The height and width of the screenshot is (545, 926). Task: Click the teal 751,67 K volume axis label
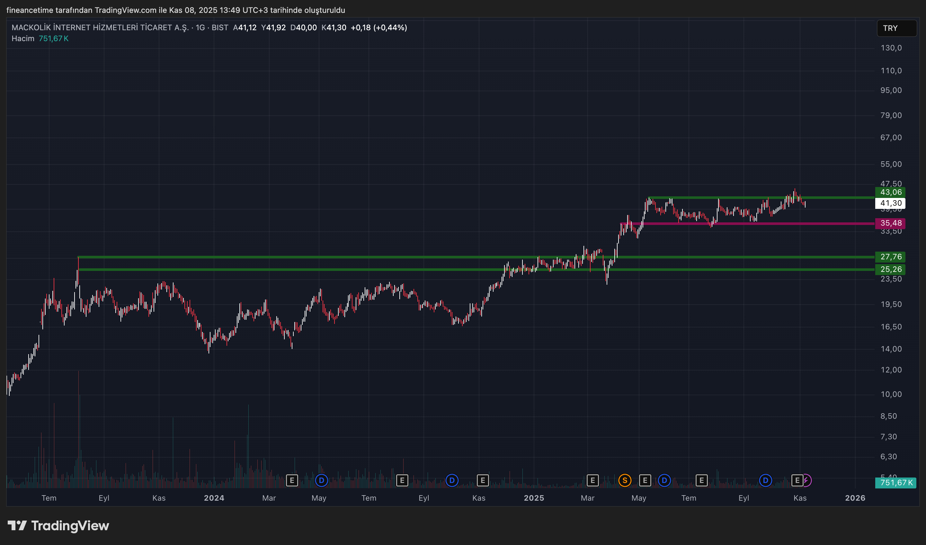[x=896, y=483]
